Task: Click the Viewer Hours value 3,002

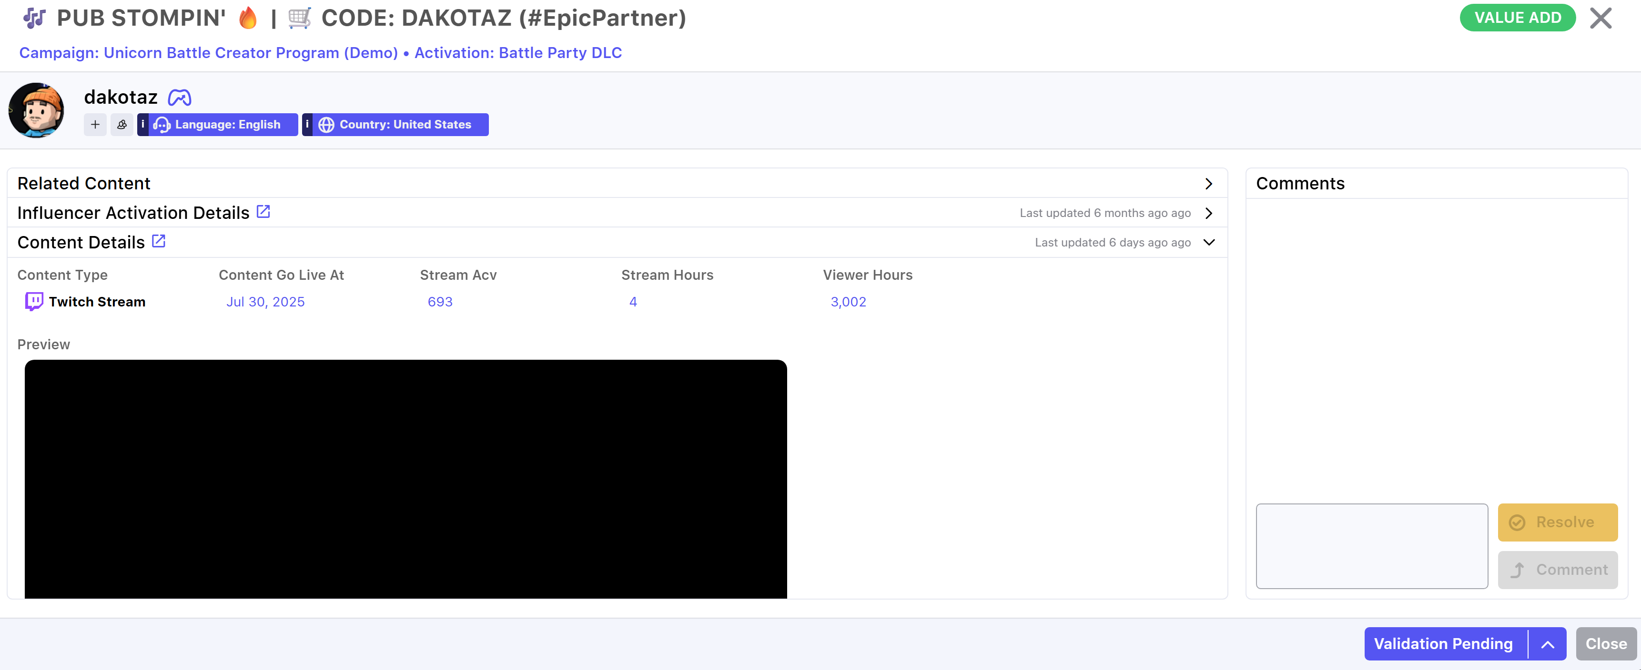Action: (848, 302)
